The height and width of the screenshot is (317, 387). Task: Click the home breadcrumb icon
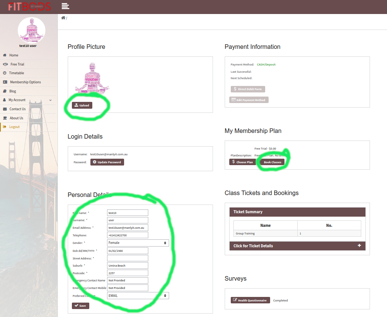63,18
